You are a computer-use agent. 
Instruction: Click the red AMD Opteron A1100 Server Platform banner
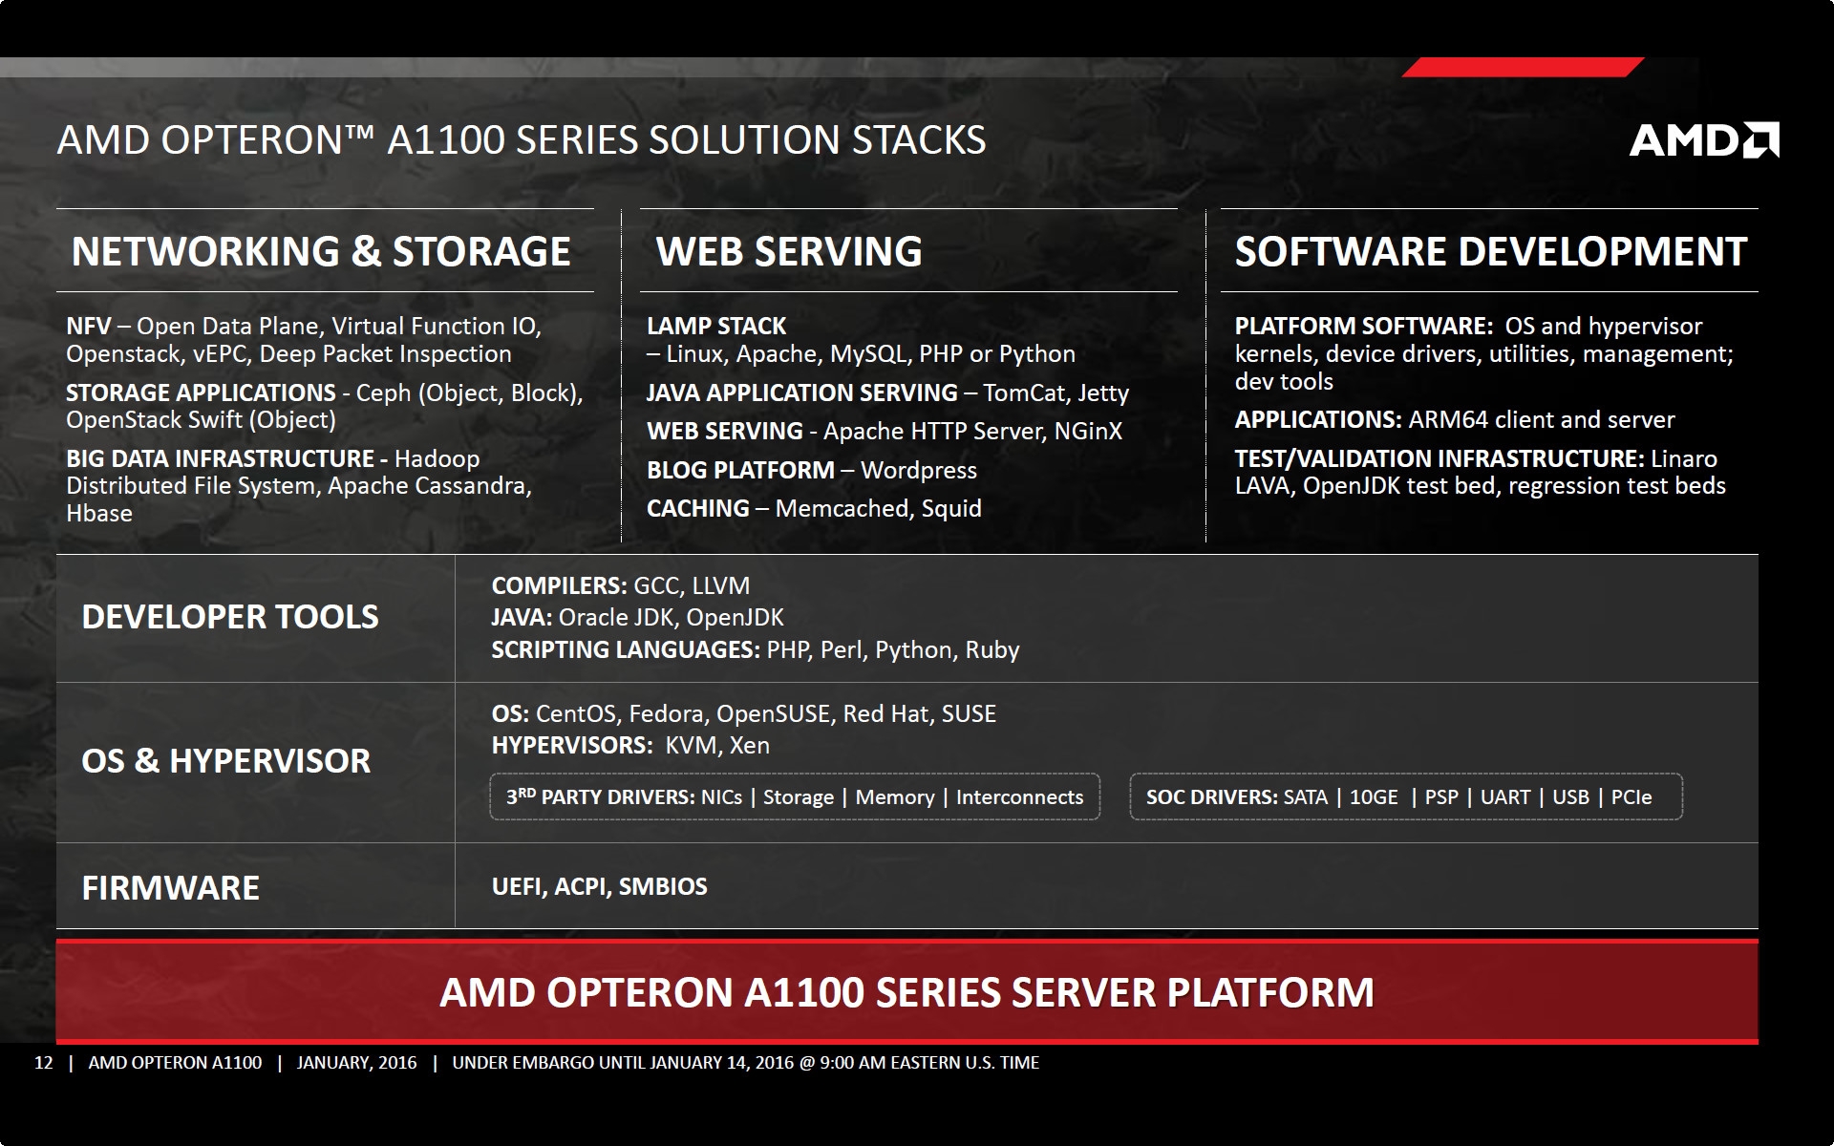906,992
